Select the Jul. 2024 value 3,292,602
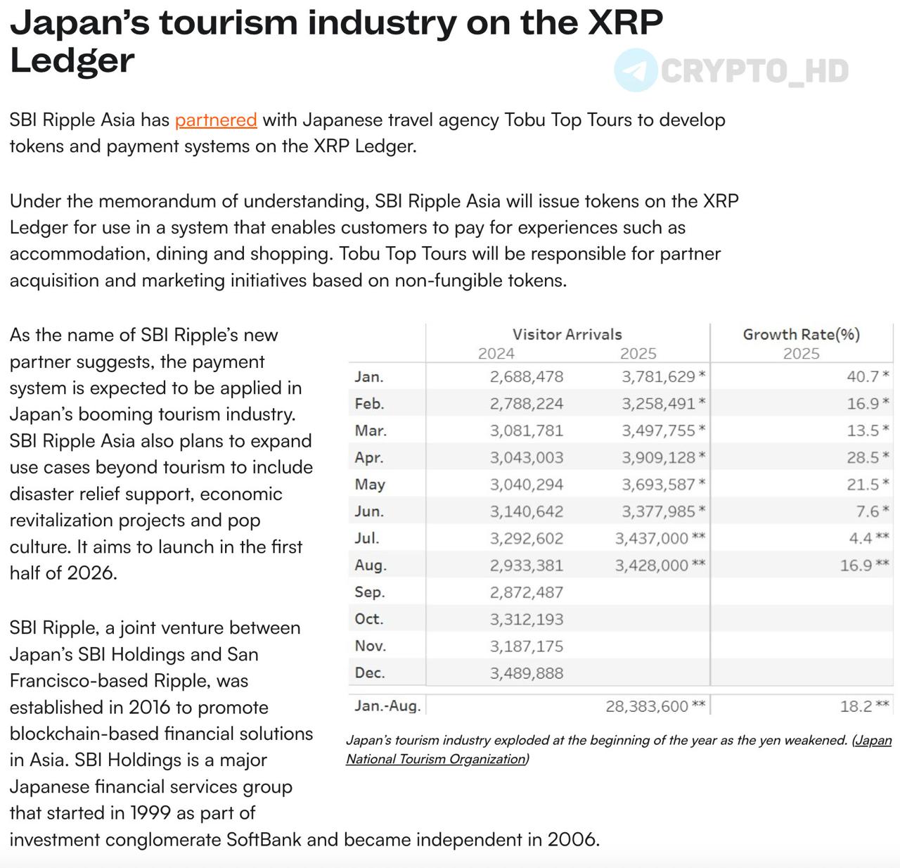The height and width of the screenshot is (868, 900). coord(527,539)
